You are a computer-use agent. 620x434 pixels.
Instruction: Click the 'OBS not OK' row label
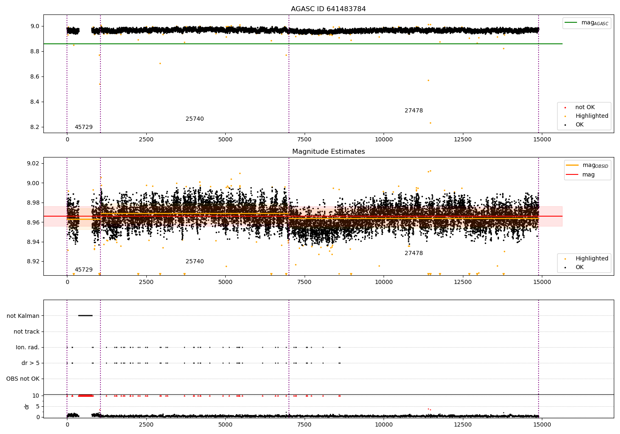coord(23,379)
